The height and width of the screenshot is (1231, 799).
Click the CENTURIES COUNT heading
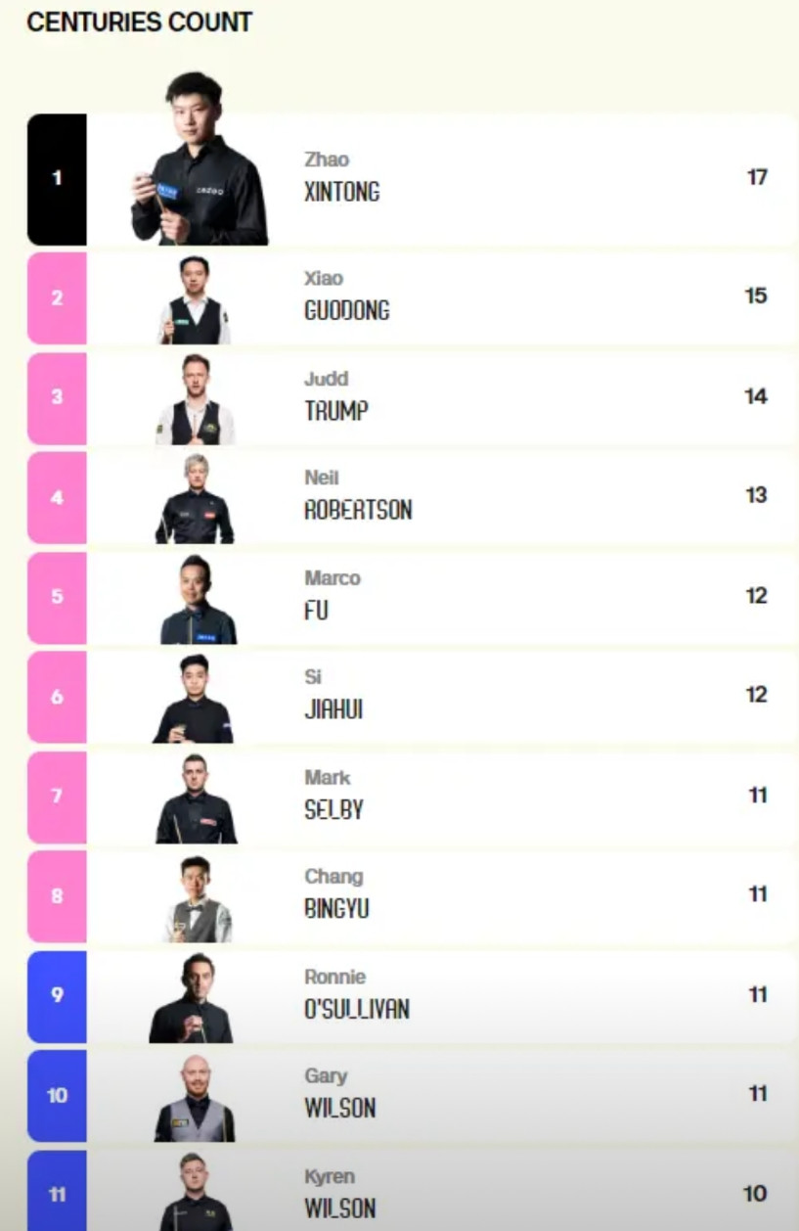coord(140,23)
